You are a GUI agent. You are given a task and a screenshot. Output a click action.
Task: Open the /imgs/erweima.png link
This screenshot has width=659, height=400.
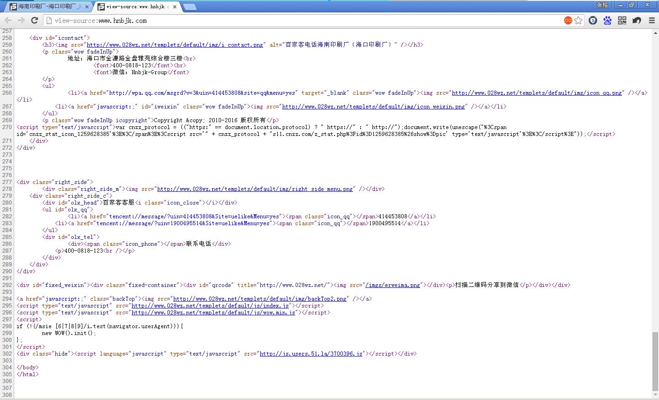[392, 285]
